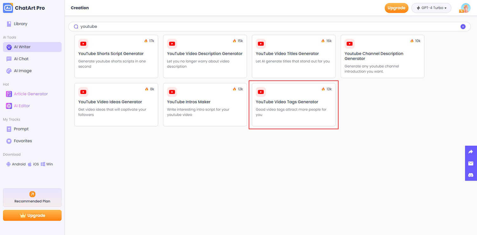
Task: Download the iOS app
Action: (x=33, y=164)
